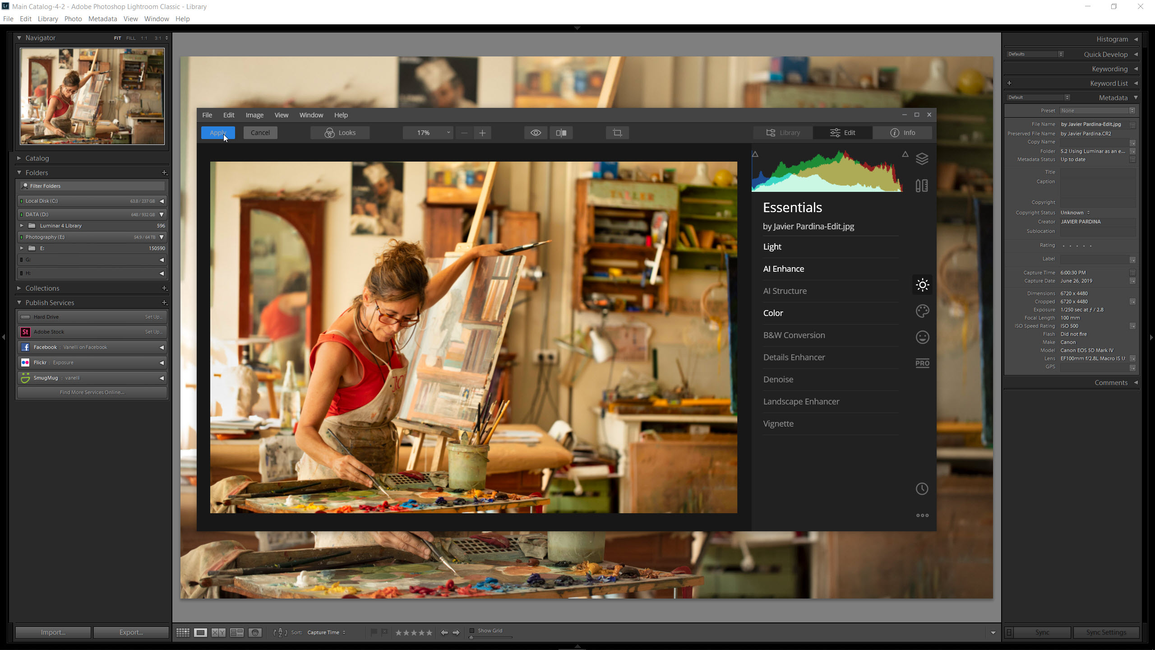Screen dimensions: 1155x650
Task: Toggle visibility of the Light panel
Action: (772, 246)
